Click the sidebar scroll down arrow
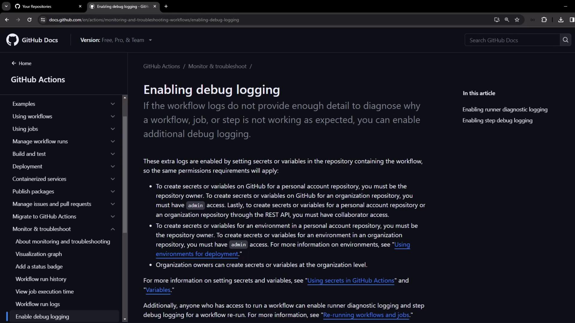Image resolution: width=575 pixels, height=323 pixels. (x=125, y=319)
